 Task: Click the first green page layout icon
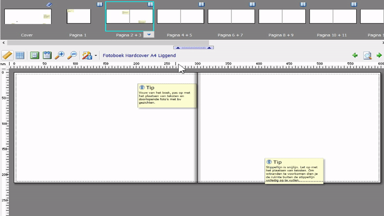[35, 55]
